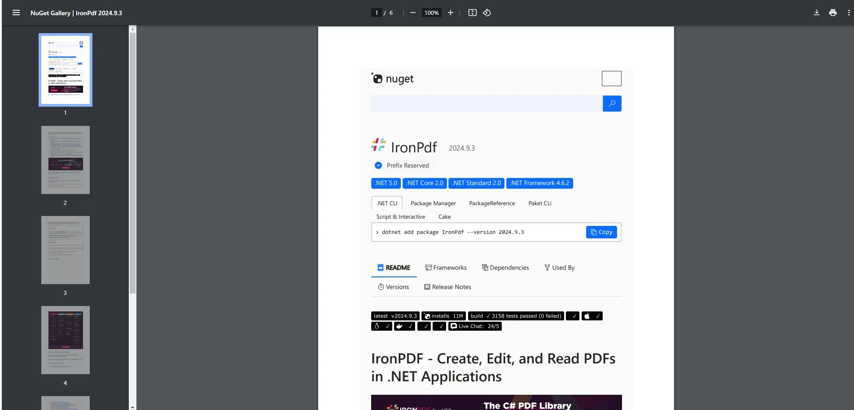854x410 pixels.
Task: Select the page 3 thumbnail
Action: [x=66, y=250]
